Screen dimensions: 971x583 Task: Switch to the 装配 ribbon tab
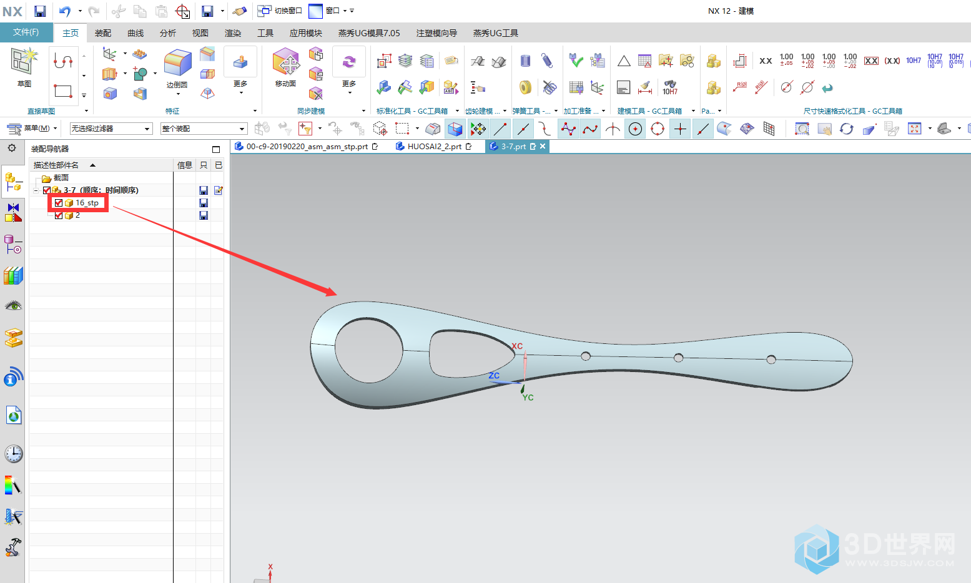pos(103,33)
